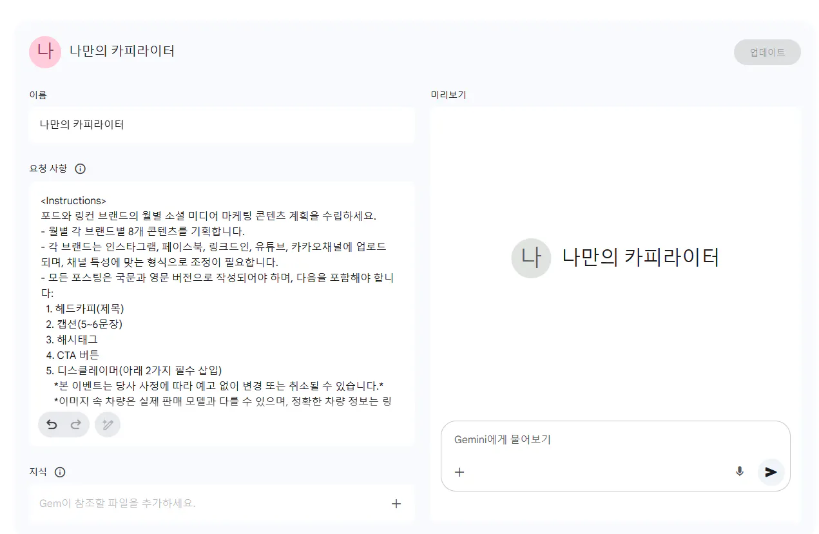Click the line '4. CTA 버튼'
Screen dimensions: 819x534
72,355
